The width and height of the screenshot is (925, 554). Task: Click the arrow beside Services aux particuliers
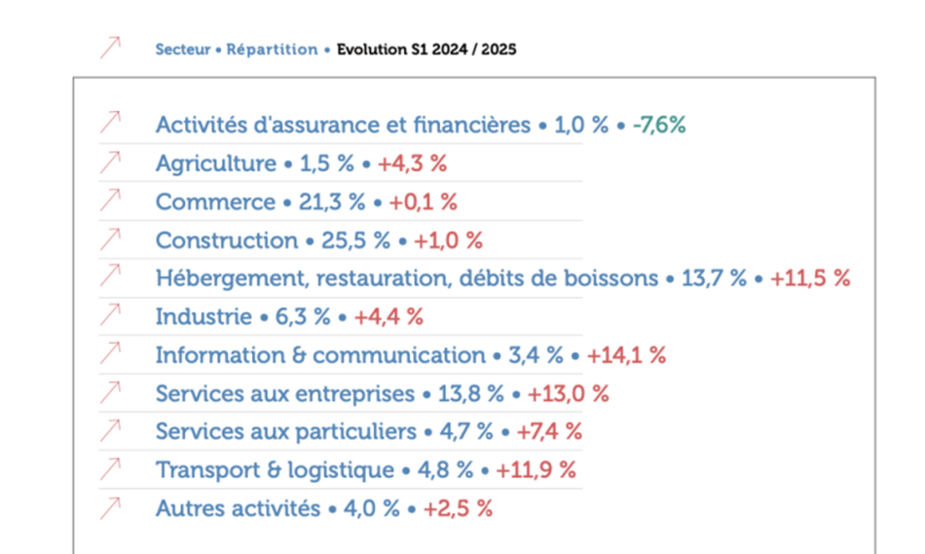[x=111, y=430]
